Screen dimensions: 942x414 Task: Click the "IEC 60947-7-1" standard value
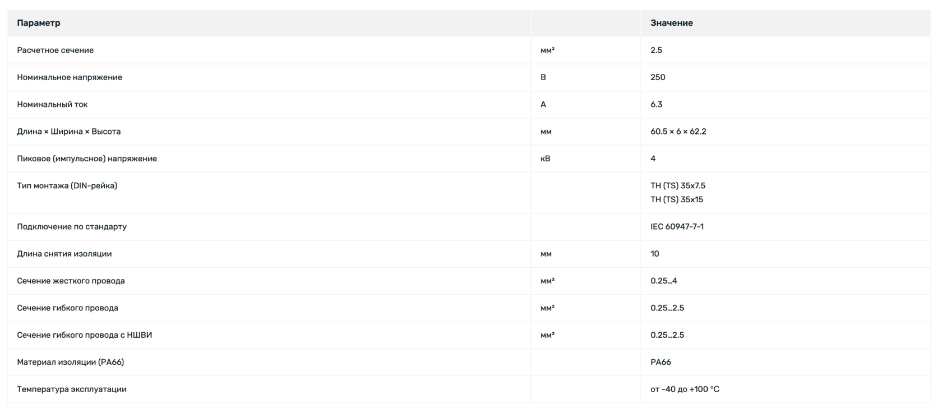677,227
